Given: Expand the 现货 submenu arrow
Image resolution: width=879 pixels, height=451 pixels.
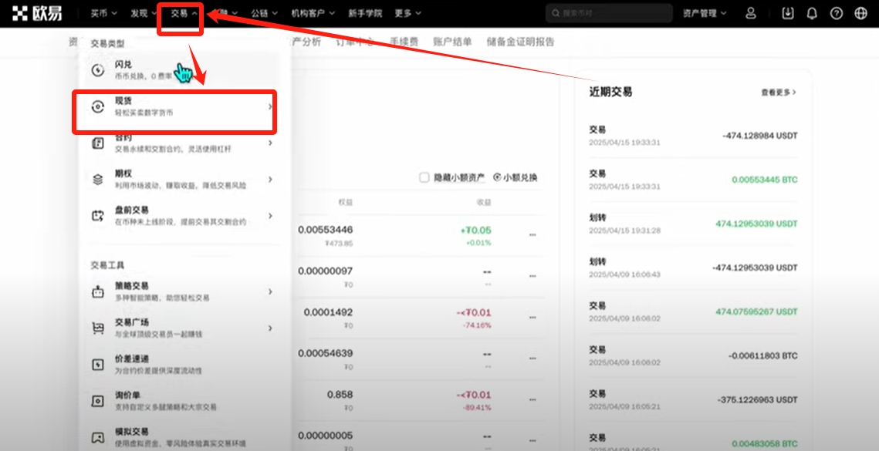Looking at the screenshot, I should [269, 106].
